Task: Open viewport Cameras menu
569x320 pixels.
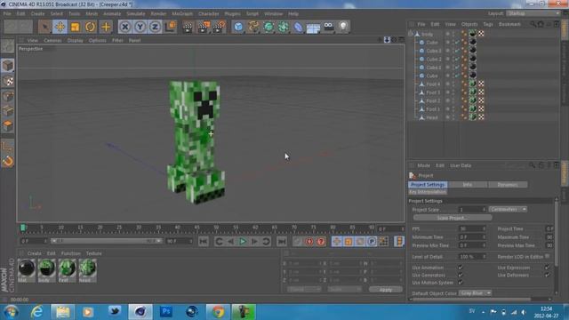Action: click(x=52, y=41)
